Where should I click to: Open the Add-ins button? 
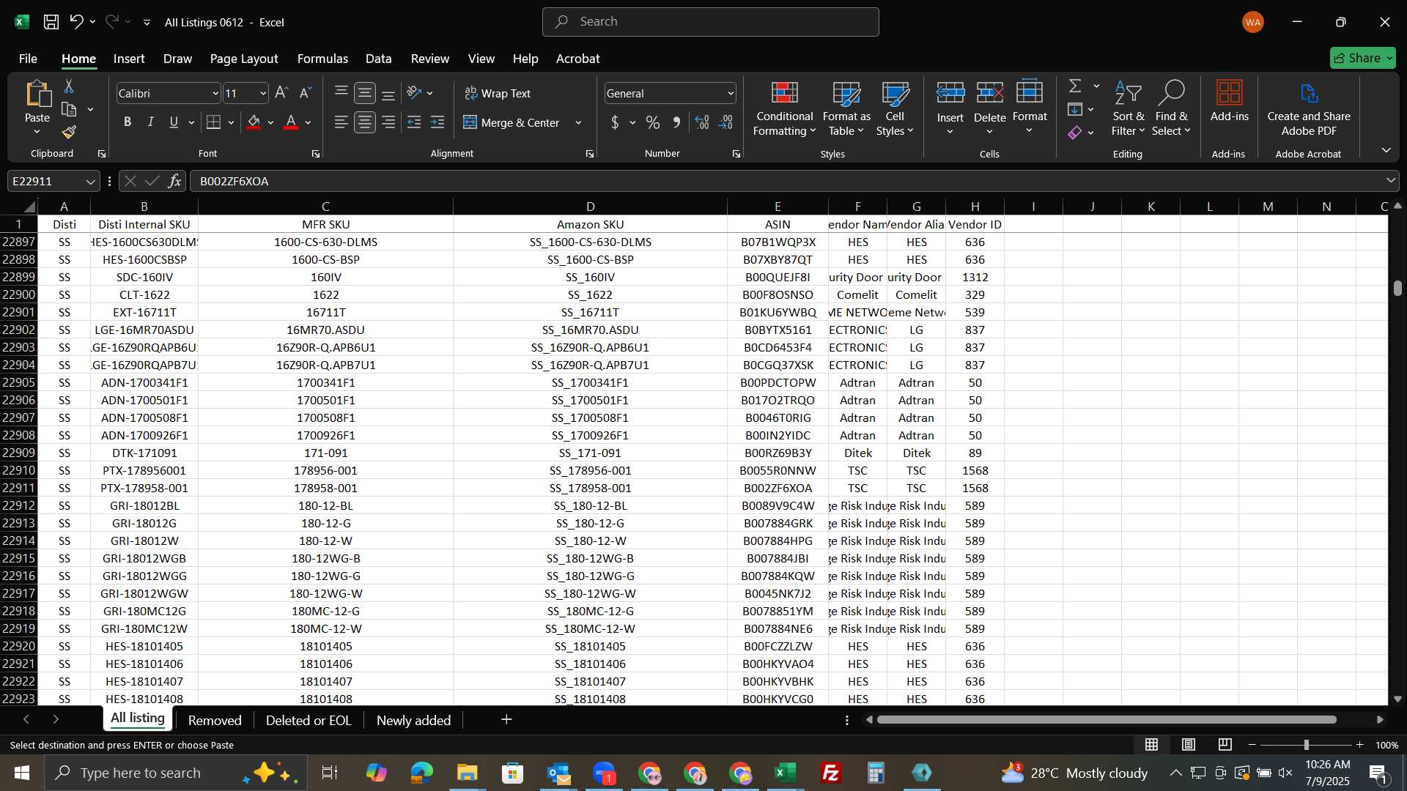click(x=1229, y=101)
